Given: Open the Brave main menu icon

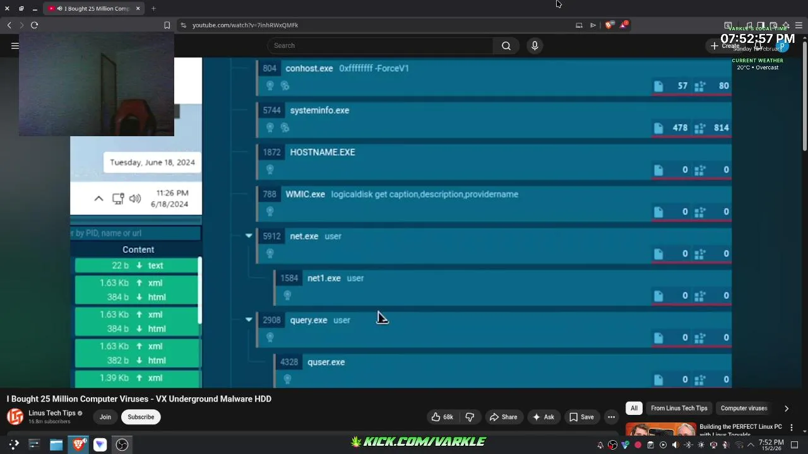Looking at the screenshot, I should pyautogui.click(x=799, y=26).
